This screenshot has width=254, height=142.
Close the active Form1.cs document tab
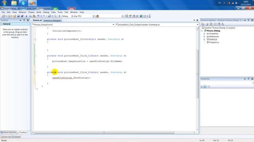click(x=197, y=20)
